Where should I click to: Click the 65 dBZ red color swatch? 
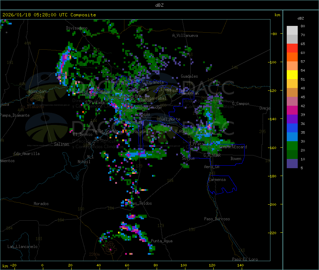(292, 48)
